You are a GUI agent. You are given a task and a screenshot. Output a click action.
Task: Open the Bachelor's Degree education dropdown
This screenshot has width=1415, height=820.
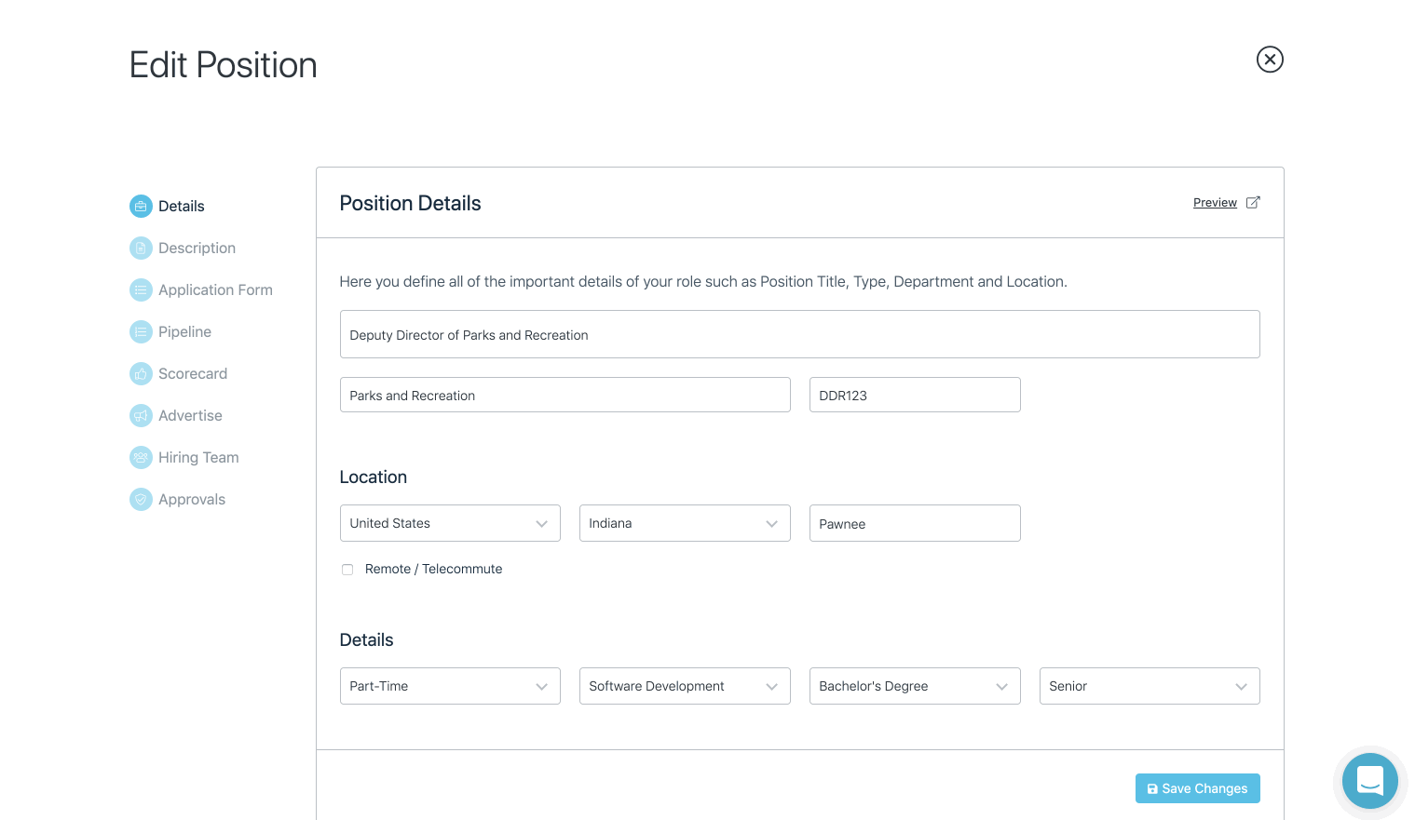(x=915, y=686)
